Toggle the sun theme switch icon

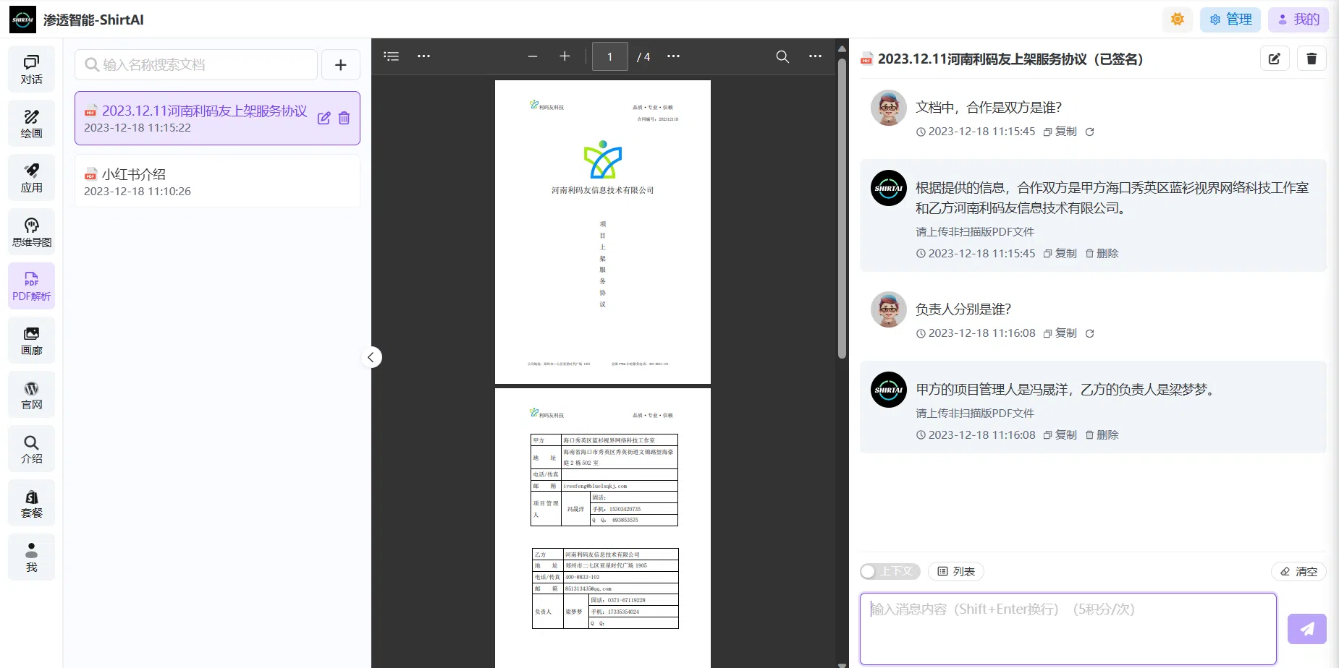point(1177,20)
